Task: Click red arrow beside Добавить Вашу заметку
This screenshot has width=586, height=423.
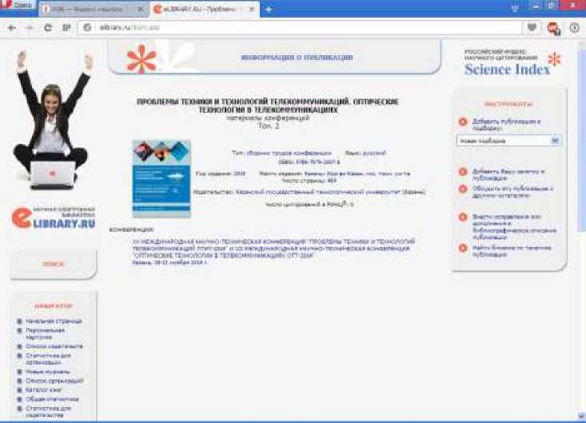Action: tap(463, 172)
